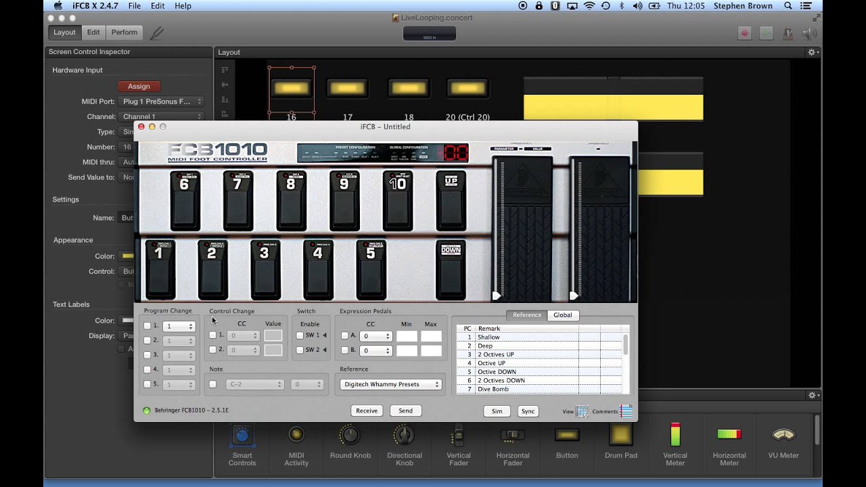Select the VU Meter palette item
866x487 pixels.
click(783, 443)
